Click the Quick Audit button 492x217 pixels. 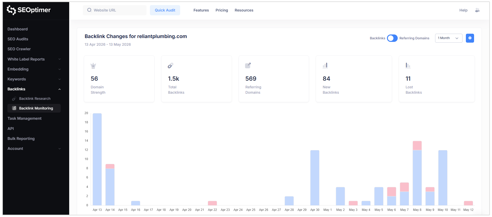point(165,10)
